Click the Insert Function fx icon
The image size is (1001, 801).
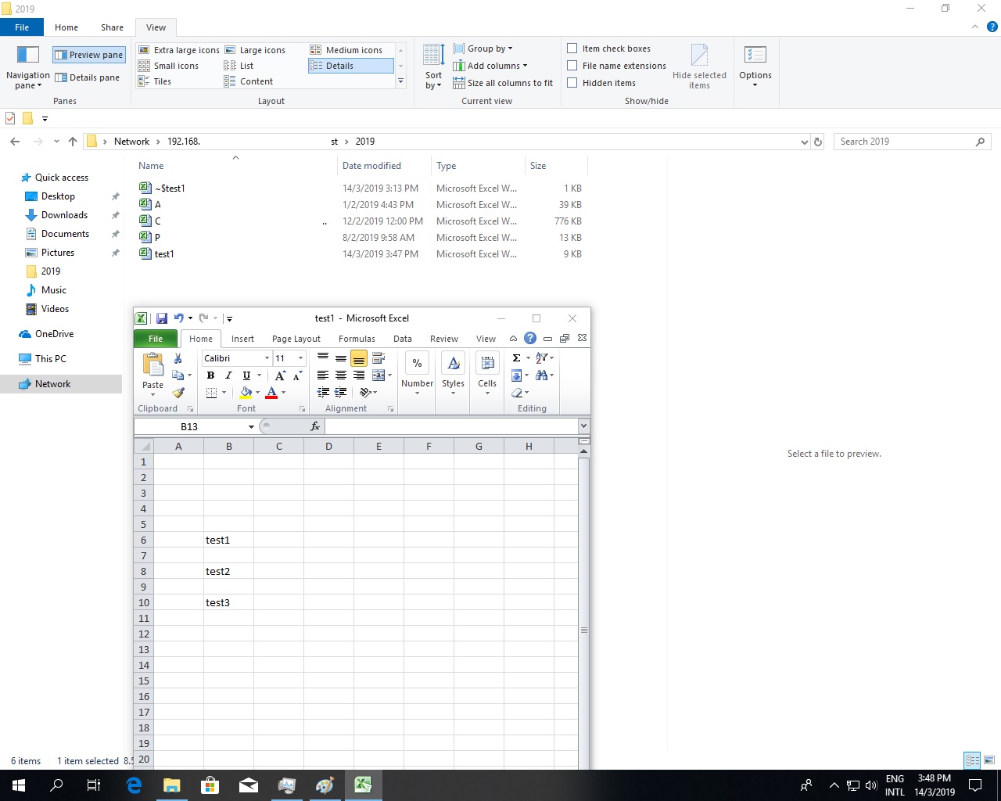[x=315, y=426]
